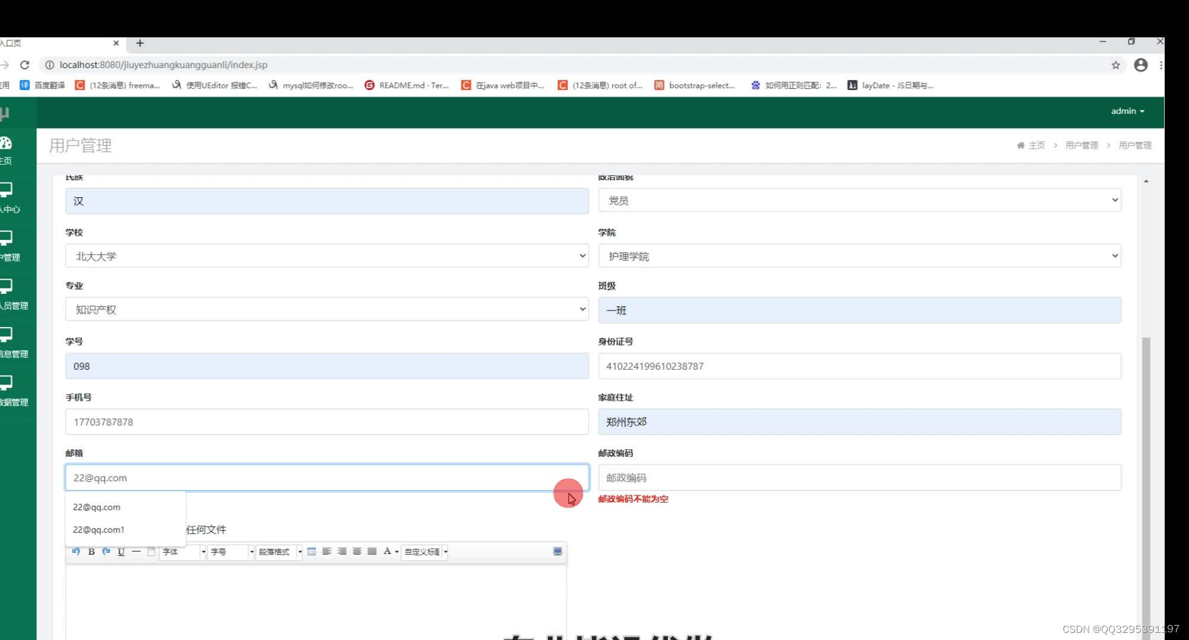
Task: Click the 学号 field containing 098
Action: pyautogui.click(x=327, y=366)
